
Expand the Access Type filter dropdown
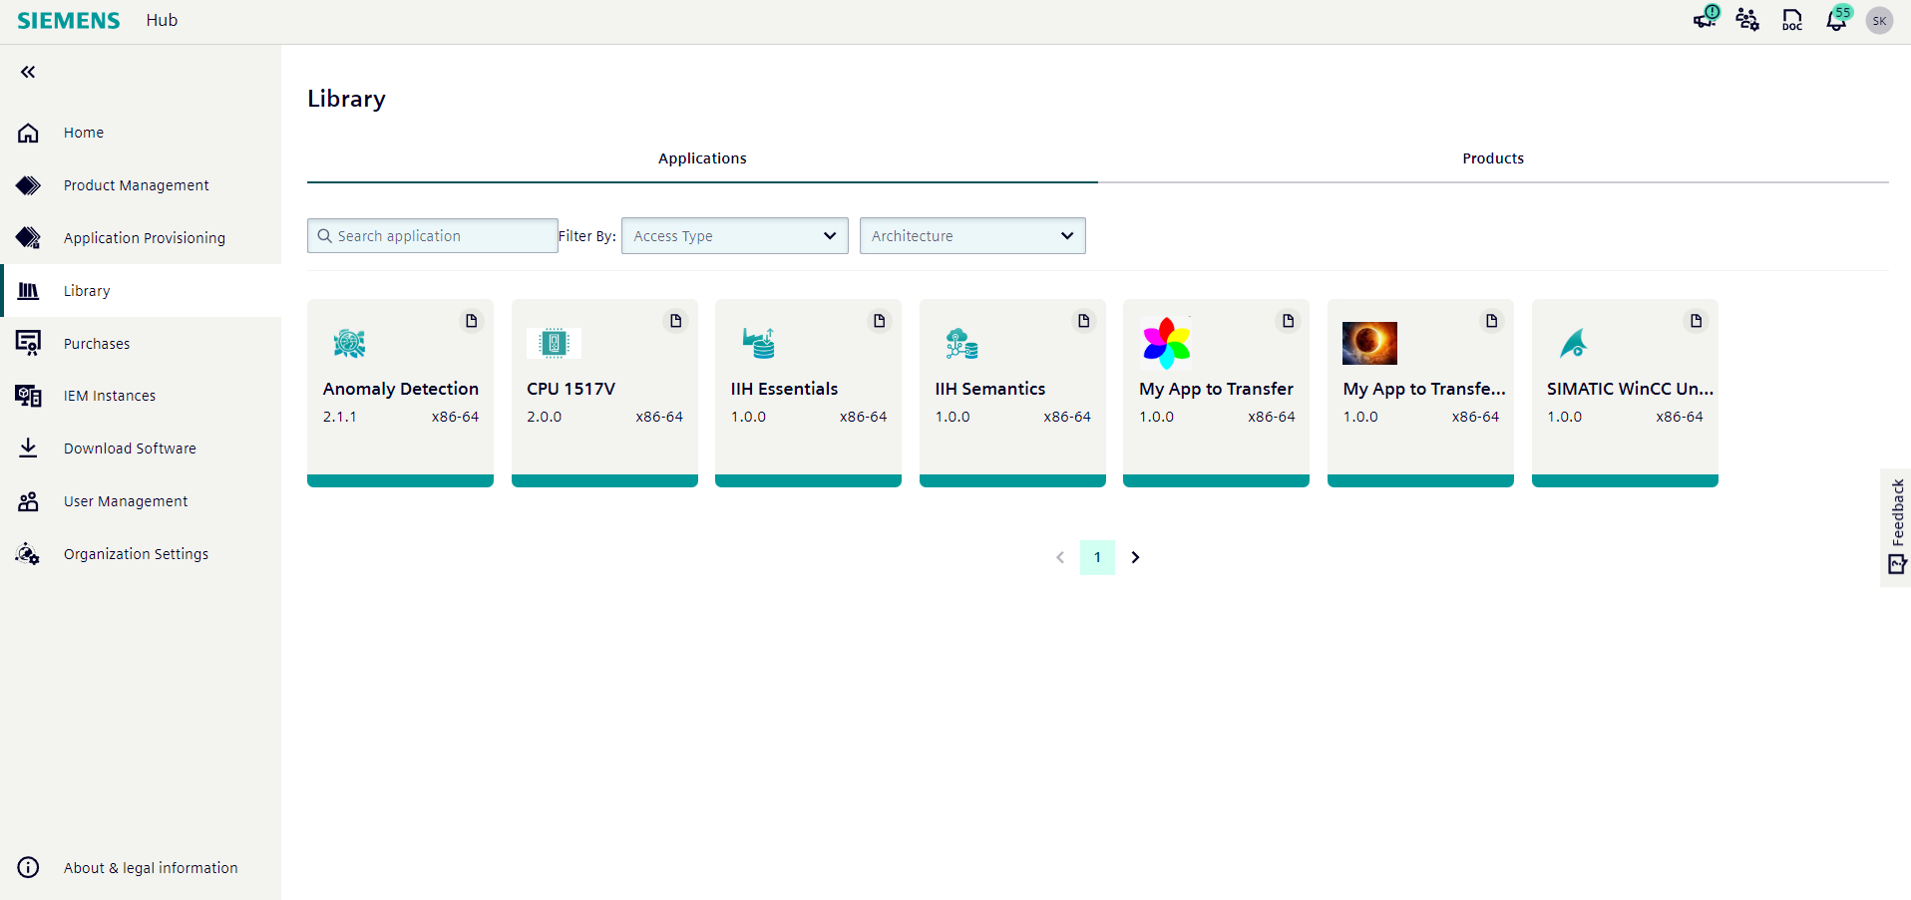pyautogui.click(x=734, y=236)
